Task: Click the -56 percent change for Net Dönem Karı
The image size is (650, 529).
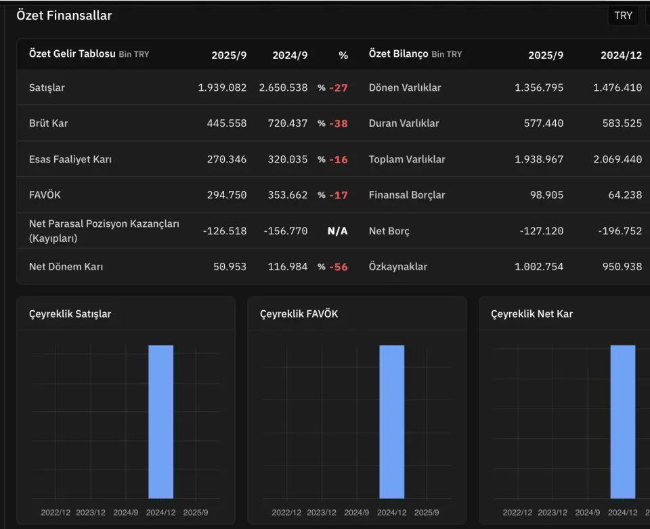Action: click(339, 267)
